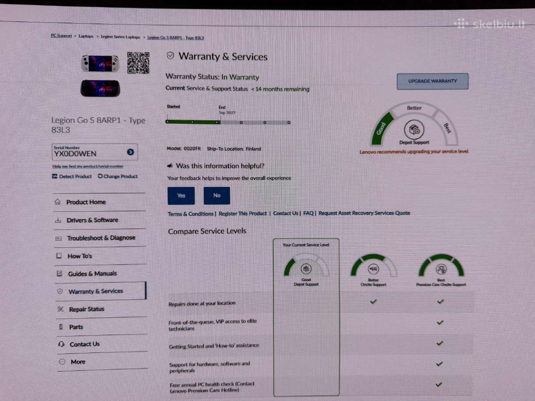Click the Parts icon in sidebar

(61, 327)
